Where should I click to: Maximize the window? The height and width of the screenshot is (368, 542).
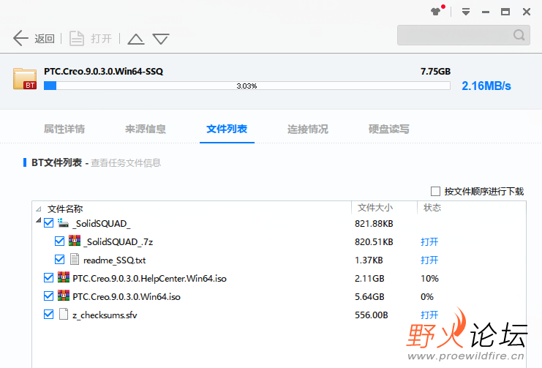click(x=505, y=12)
